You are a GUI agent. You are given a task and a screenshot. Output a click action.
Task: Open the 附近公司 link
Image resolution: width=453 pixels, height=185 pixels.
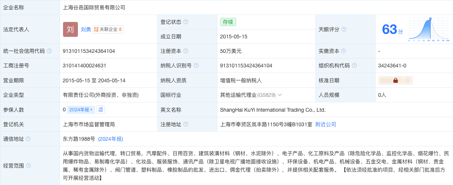326,124
